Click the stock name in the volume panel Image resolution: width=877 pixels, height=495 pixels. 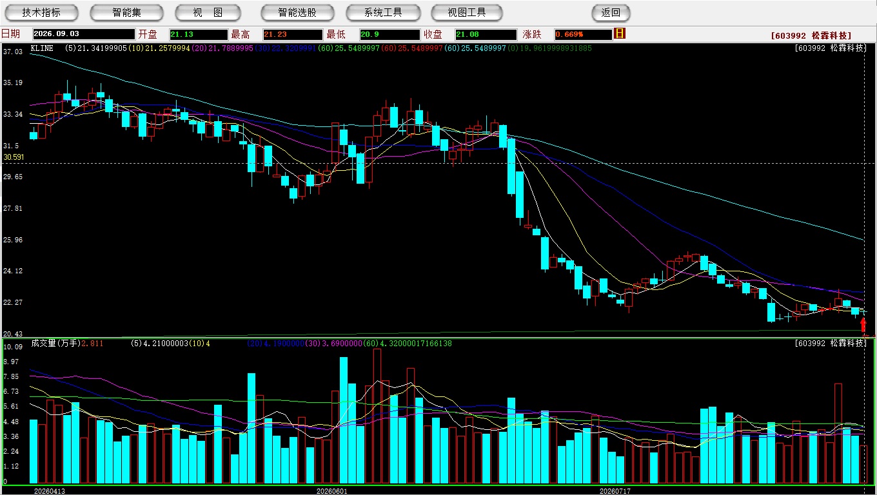tap(832, 344)
